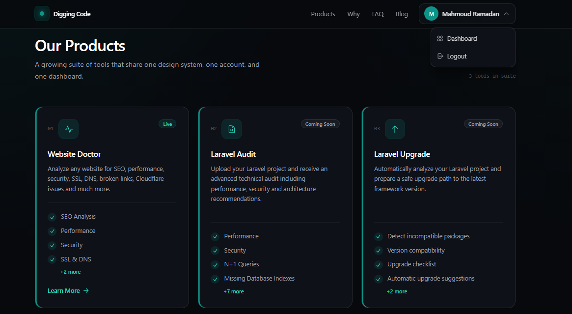Click the Laravel Upgrade arrow-up icon
This screenshot has height=314, width=572.
(395, 129)
